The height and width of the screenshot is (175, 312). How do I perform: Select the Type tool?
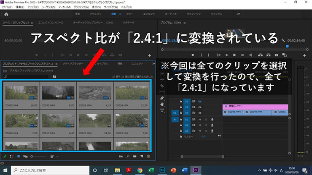click(x=162, y=110)
